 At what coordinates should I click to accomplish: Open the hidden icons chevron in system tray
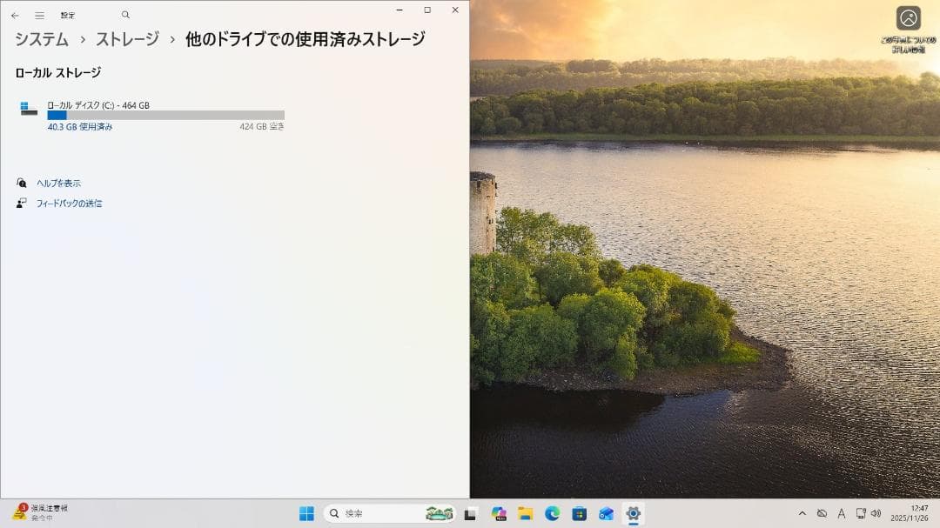(802, 513)
